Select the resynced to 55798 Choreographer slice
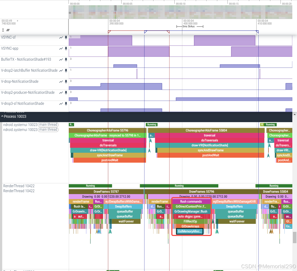The image size is (297, 271). 108,135
